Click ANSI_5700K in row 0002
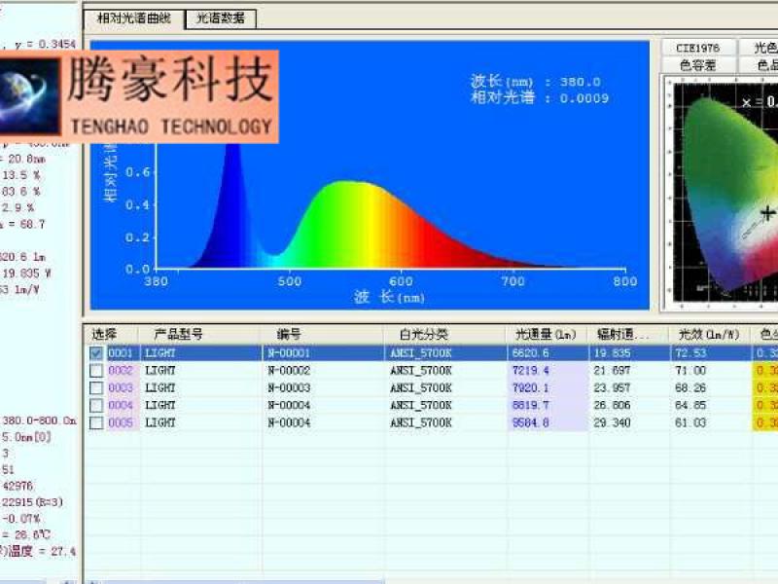778x584 pixels. pyautogui.click(x=421, y=371)
